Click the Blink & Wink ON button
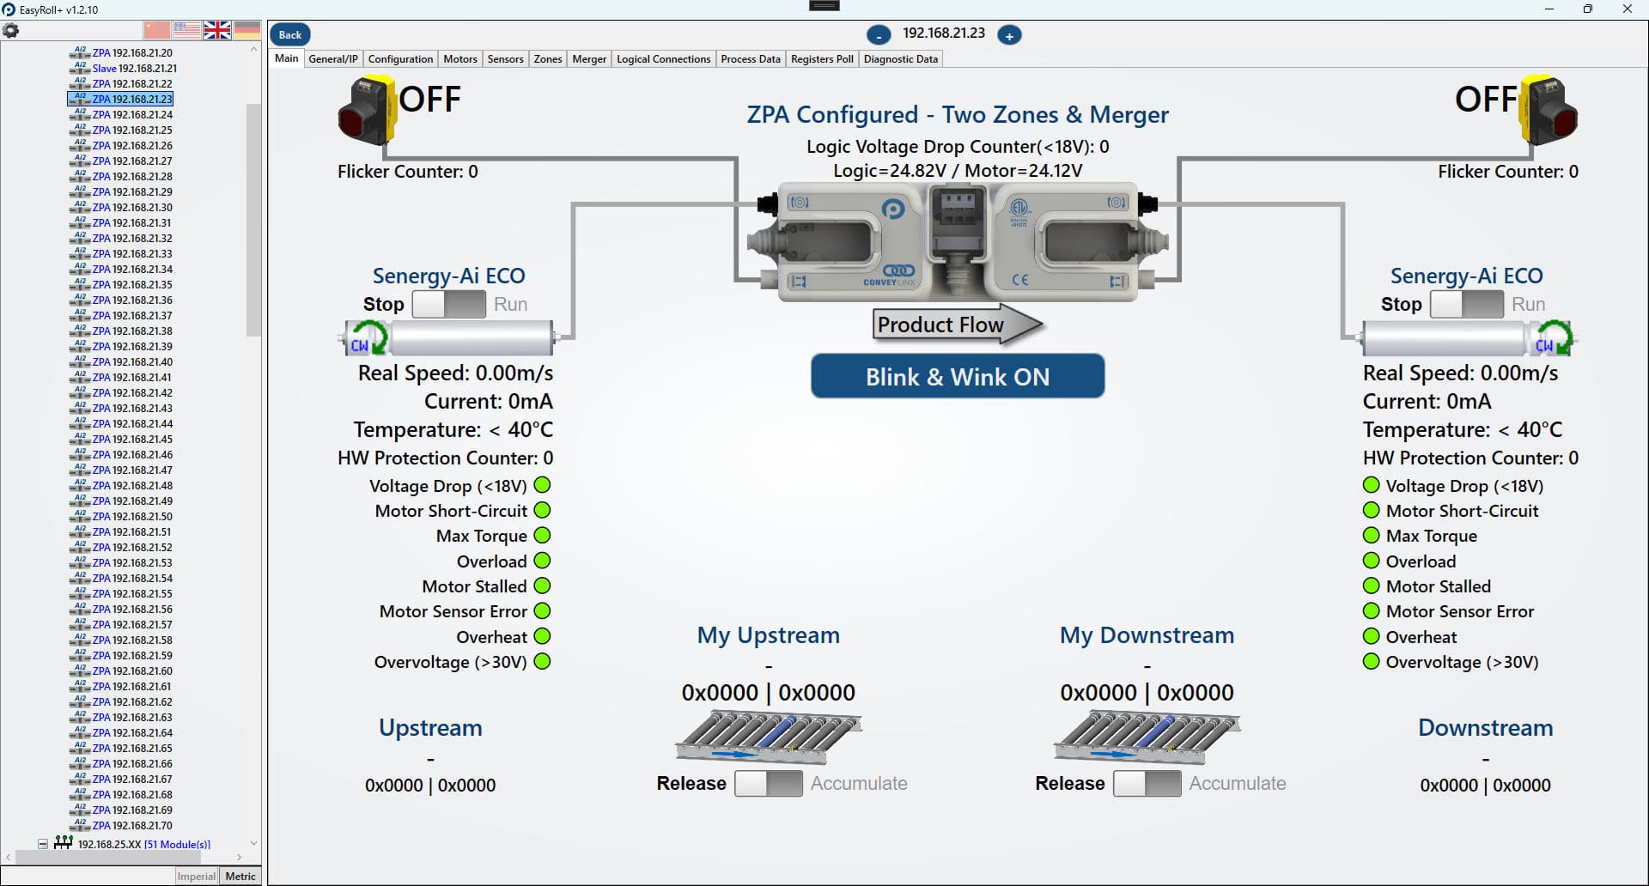Screen dimensions: 1649x886 coord(958,376)
